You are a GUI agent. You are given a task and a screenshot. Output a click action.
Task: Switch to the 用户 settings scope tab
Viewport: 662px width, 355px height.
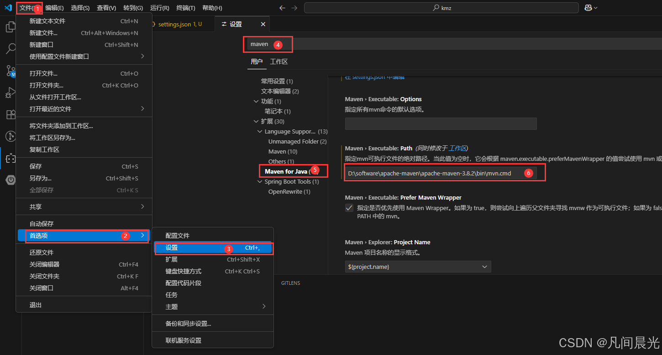click(257, 62)
